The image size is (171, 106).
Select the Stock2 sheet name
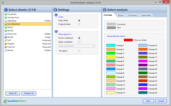click(x=10, y=30)
